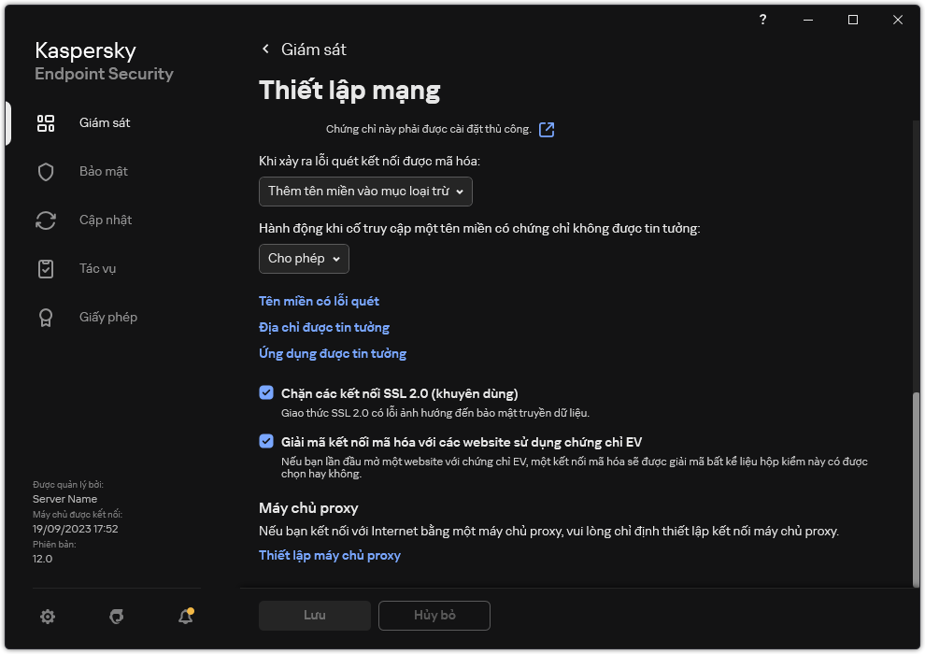This screenshot has height=654, width=925.
Task: Select Tác vụ in the sidebar menu
Action: 97,269
